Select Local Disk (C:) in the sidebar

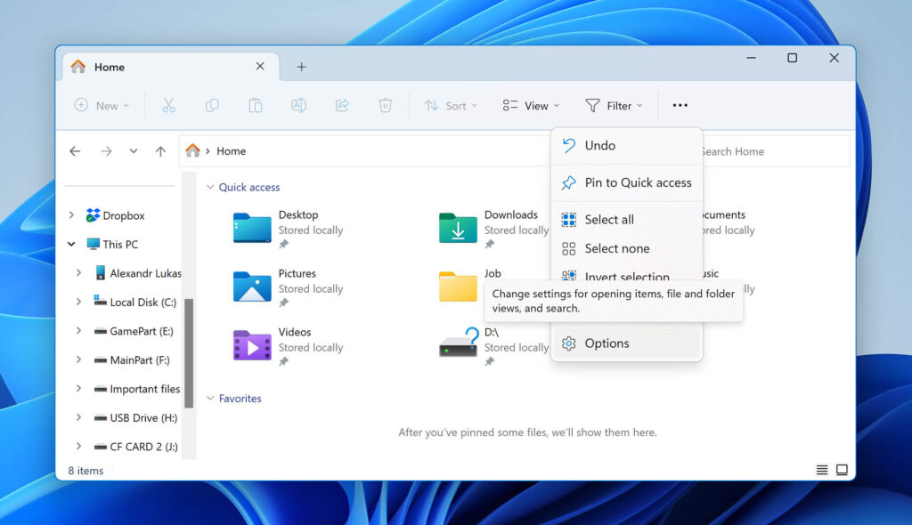145,302
